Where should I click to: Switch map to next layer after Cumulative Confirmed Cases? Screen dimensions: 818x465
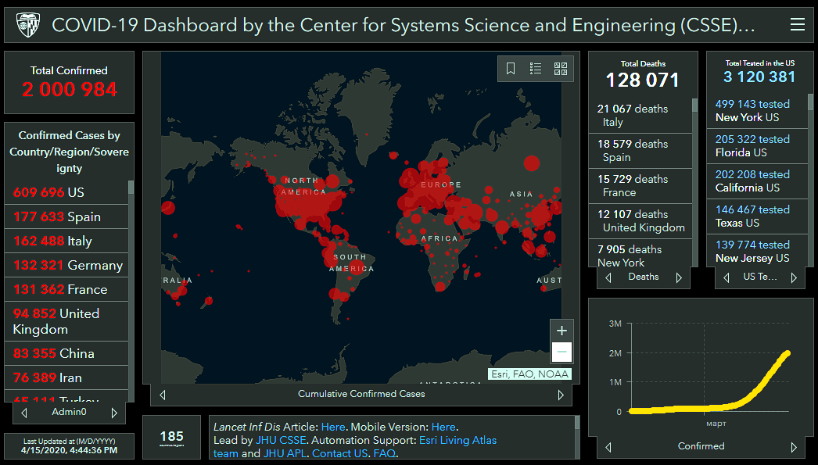click(x=560, y=395)
